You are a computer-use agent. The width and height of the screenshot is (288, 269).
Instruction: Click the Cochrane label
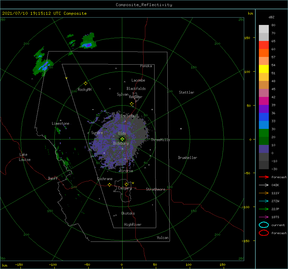[x=105, y=179]
